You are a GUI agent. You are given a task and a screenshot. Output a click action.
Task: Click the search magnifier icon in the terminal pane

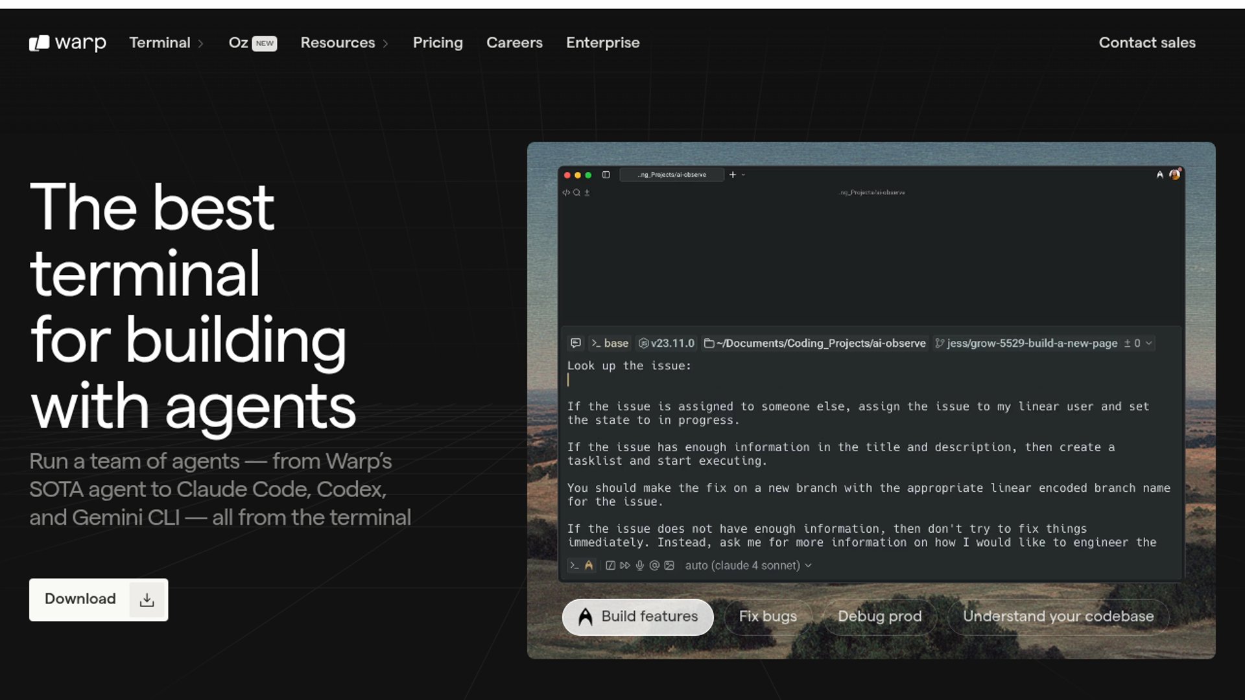[x=576, y=192]
